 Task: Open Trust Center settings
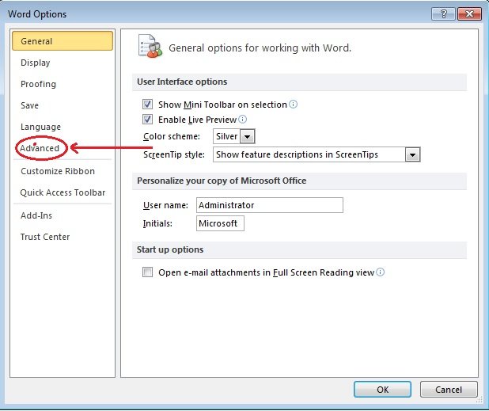coord(45,237)
